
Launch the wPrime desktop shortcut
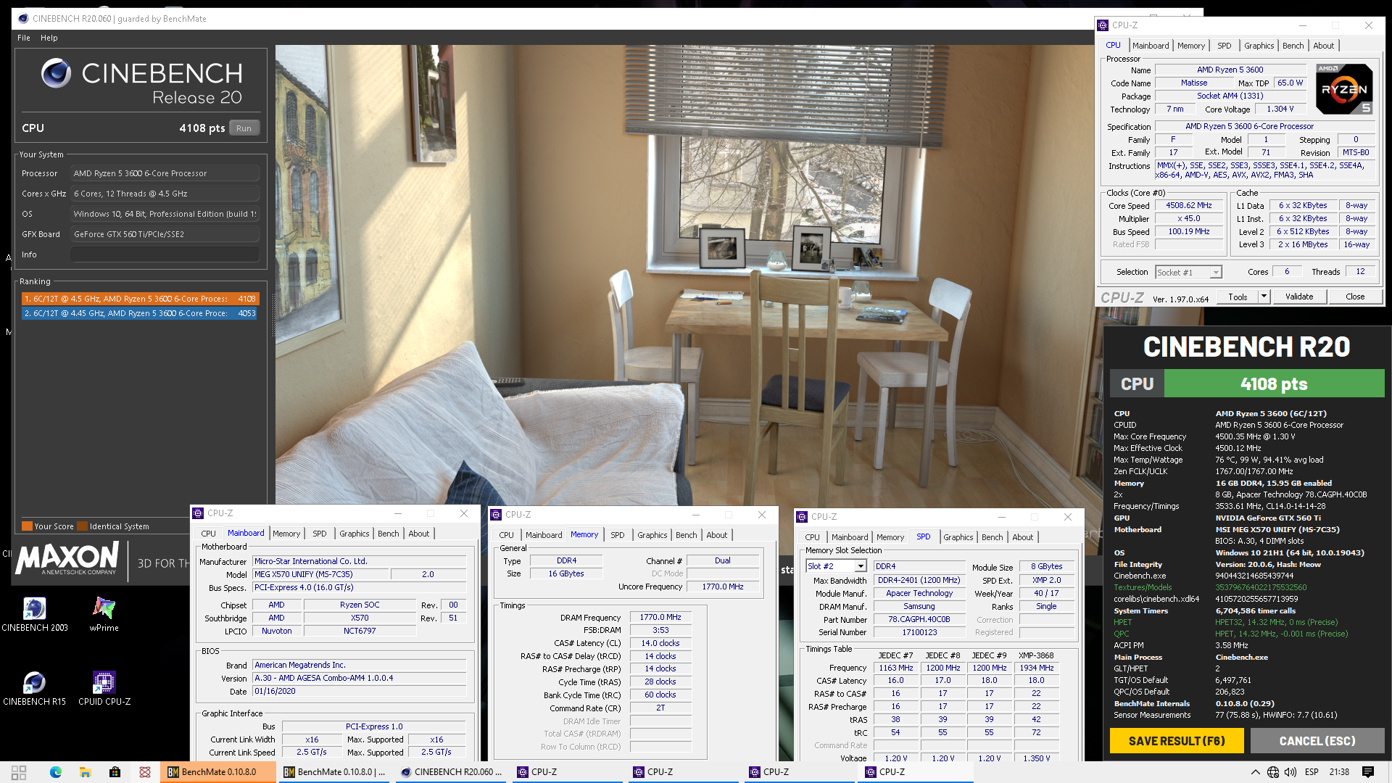point(104,613)
